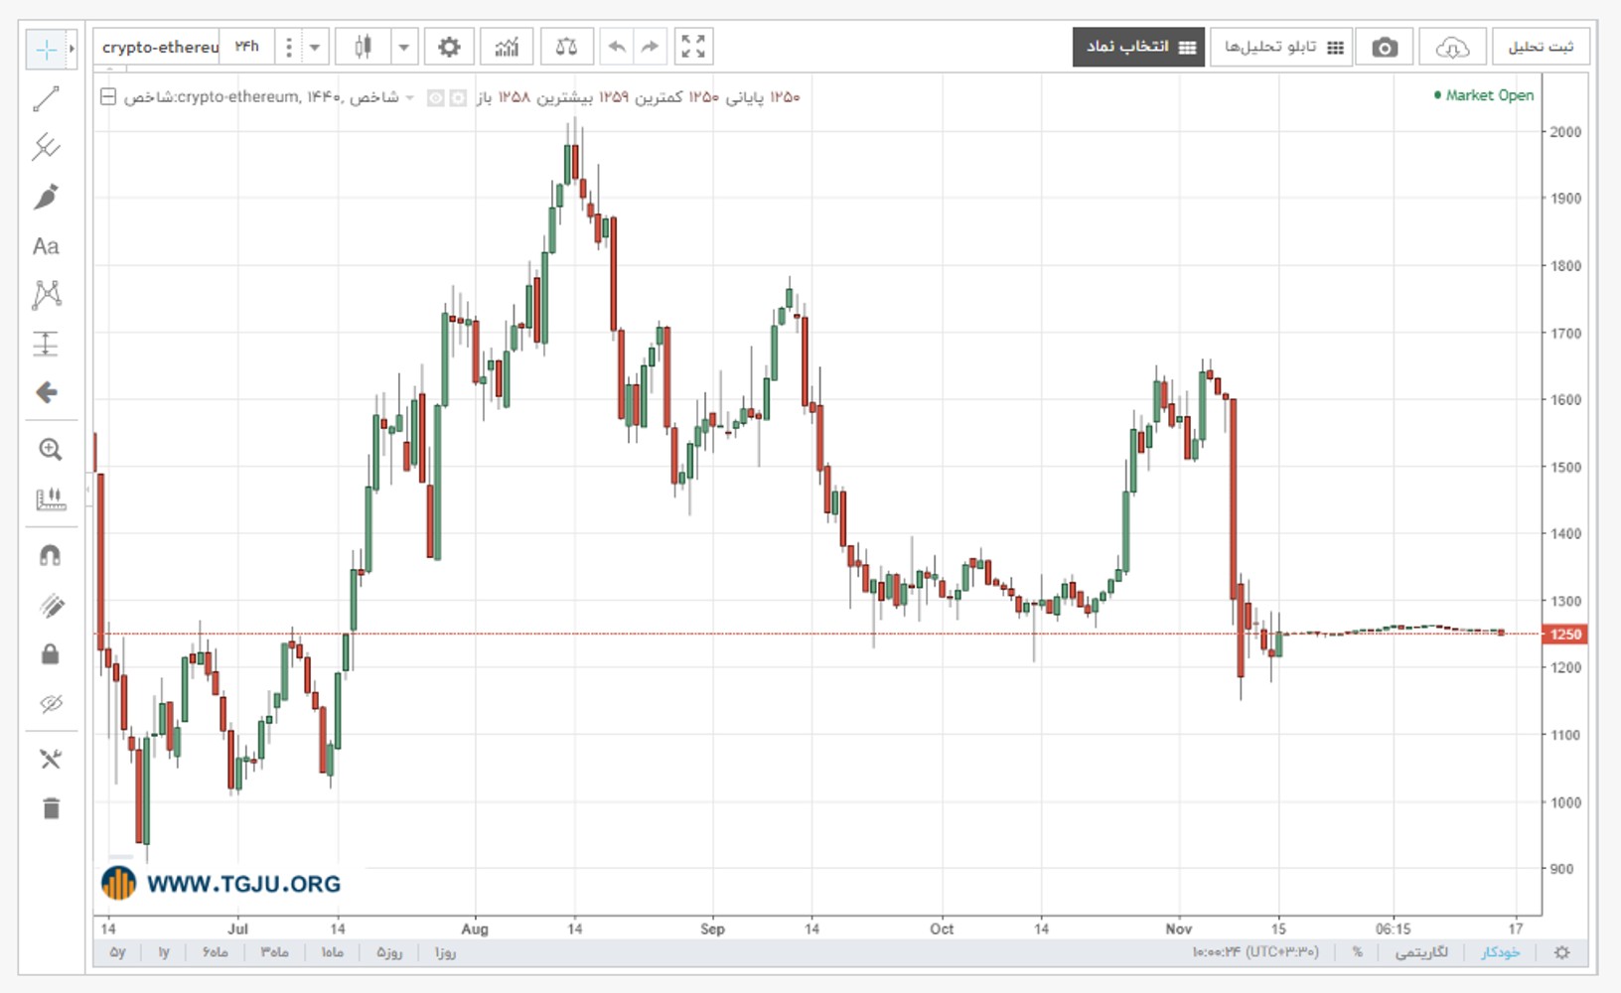1621x993 pixels.
Task: Undo last action arrow
Action: [617, 47]
